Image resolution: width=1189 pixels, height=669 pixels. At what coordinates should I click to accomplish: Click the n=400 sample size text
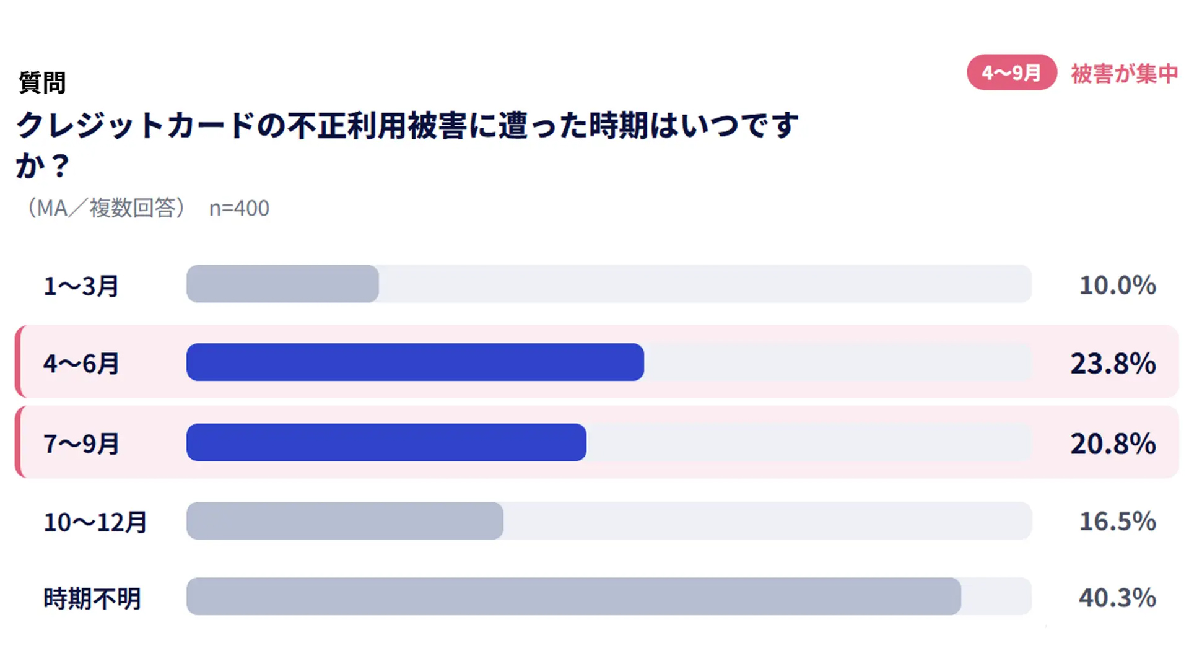(x=239, y=208)
